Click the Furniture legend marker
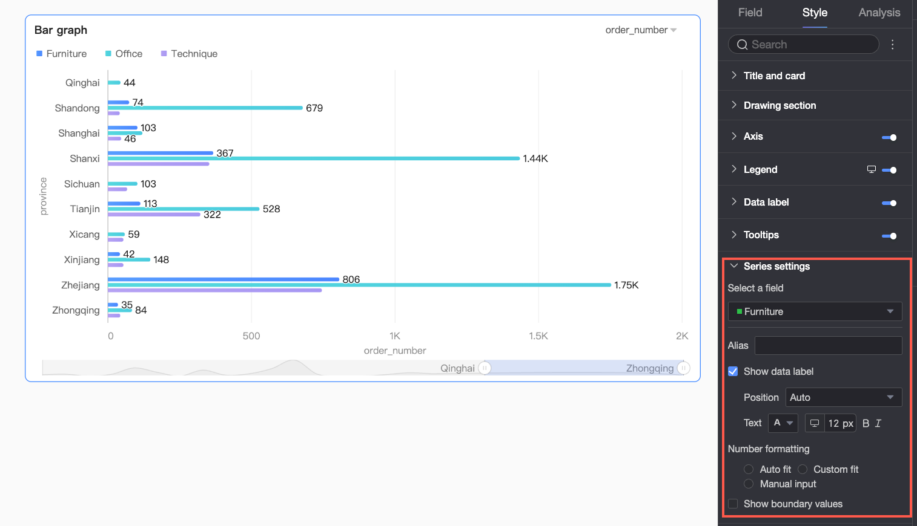 39,54
